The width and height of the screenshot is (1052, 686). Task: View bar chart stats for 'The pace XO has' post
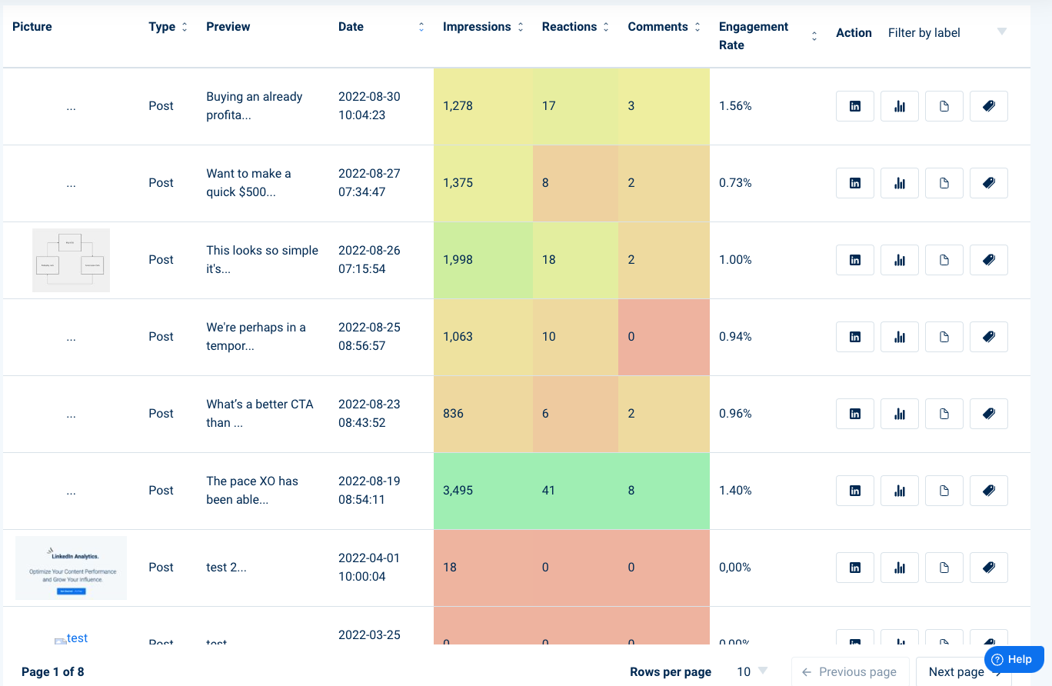pos(900,491)
